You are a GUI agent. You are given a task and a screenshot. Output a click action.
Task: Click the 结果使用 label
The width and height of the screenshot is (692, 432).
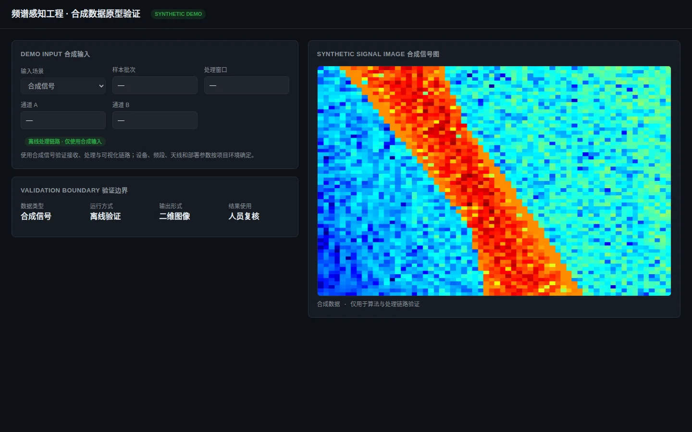240,206
